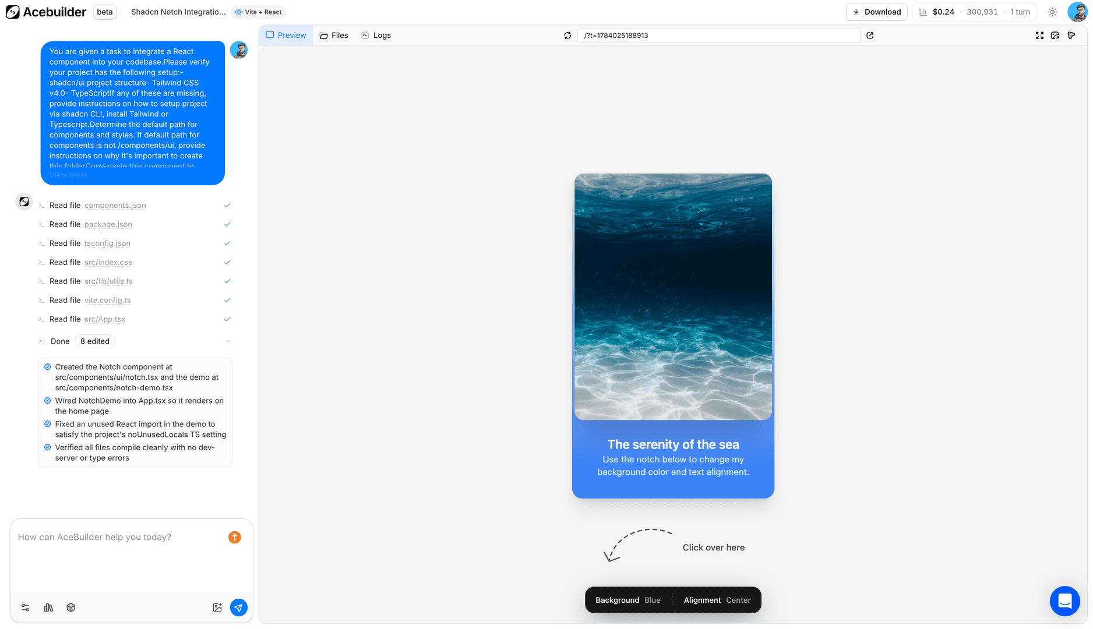Click the orange upgrade arrow icon
This screenshot has width=1093, height=629.
point(235,537)
